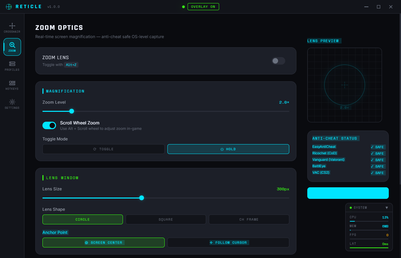This screenshot has height=258, width=401.
Task: Set Toggle Mode to Toggle
Action: click(x=103, y=149)
